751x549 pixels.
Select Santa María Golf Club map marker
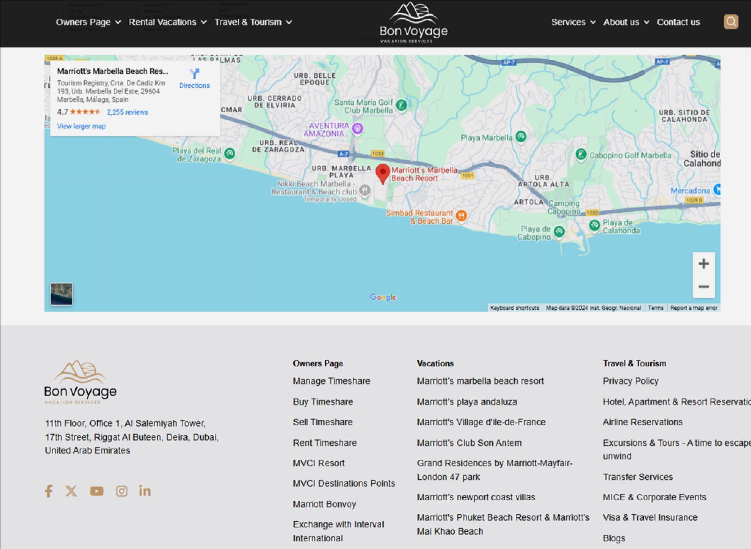401,105
